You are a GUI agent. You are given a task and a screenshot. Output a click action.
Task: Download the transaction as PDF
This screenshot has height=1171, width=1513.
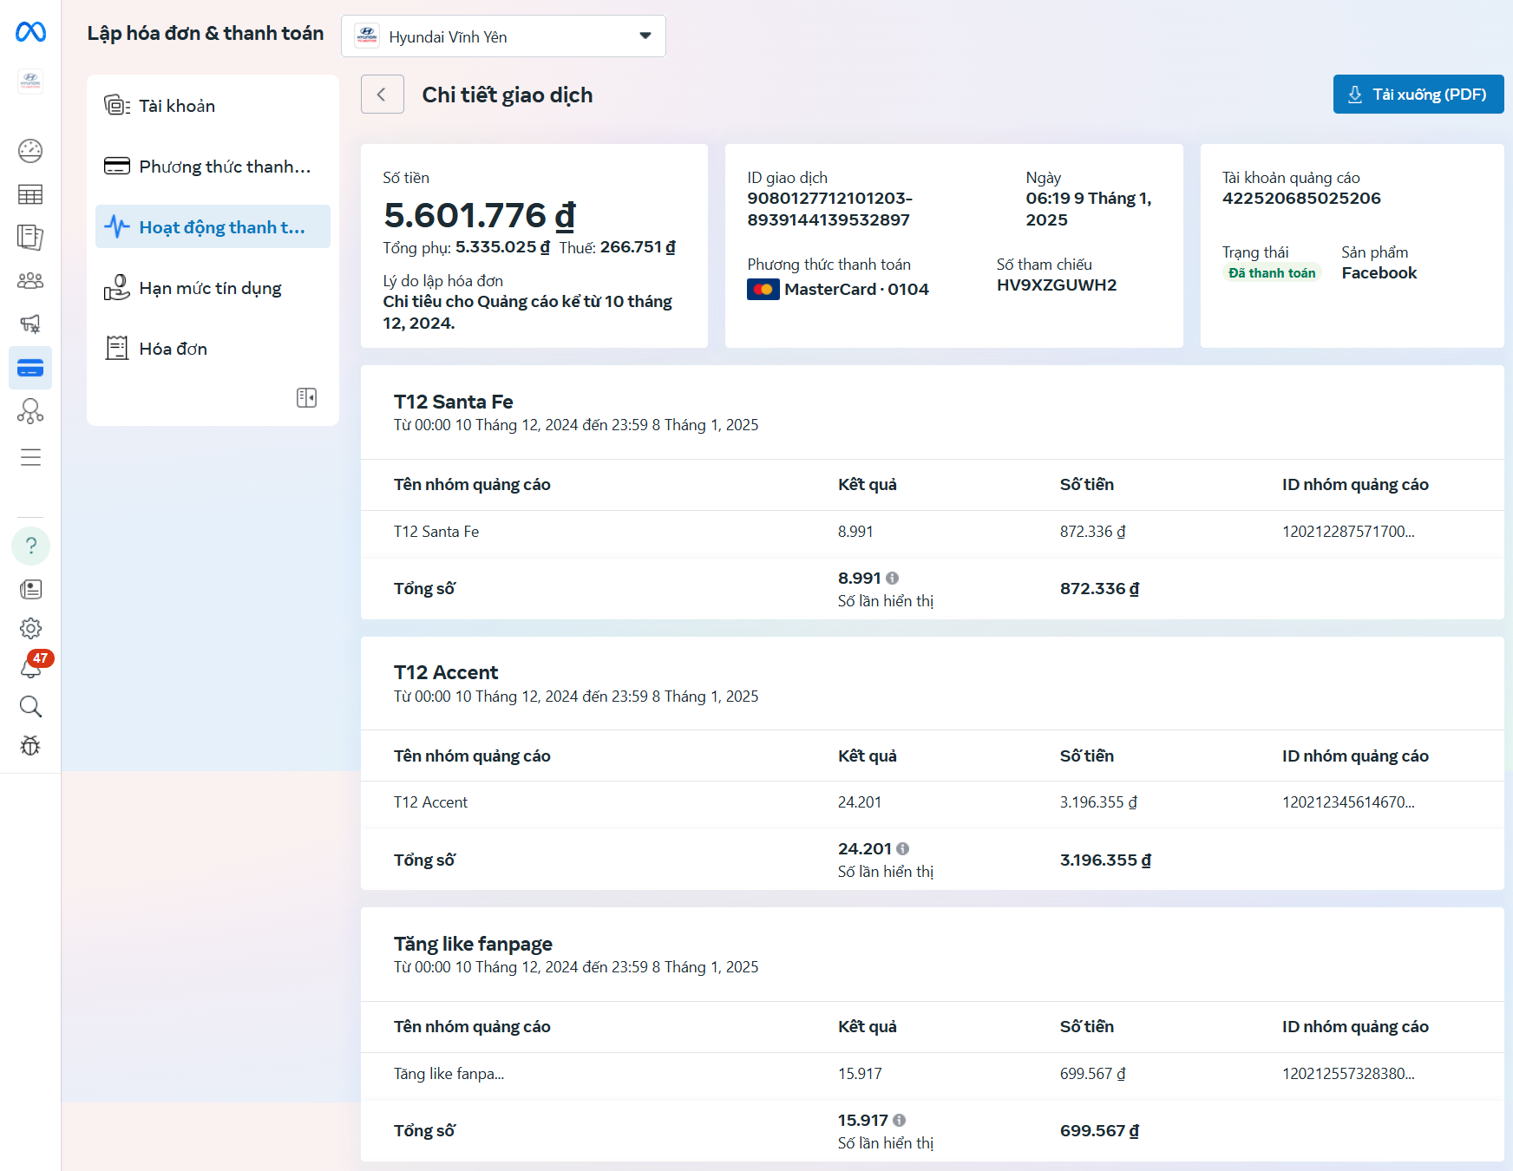(x=1418, y=95)
